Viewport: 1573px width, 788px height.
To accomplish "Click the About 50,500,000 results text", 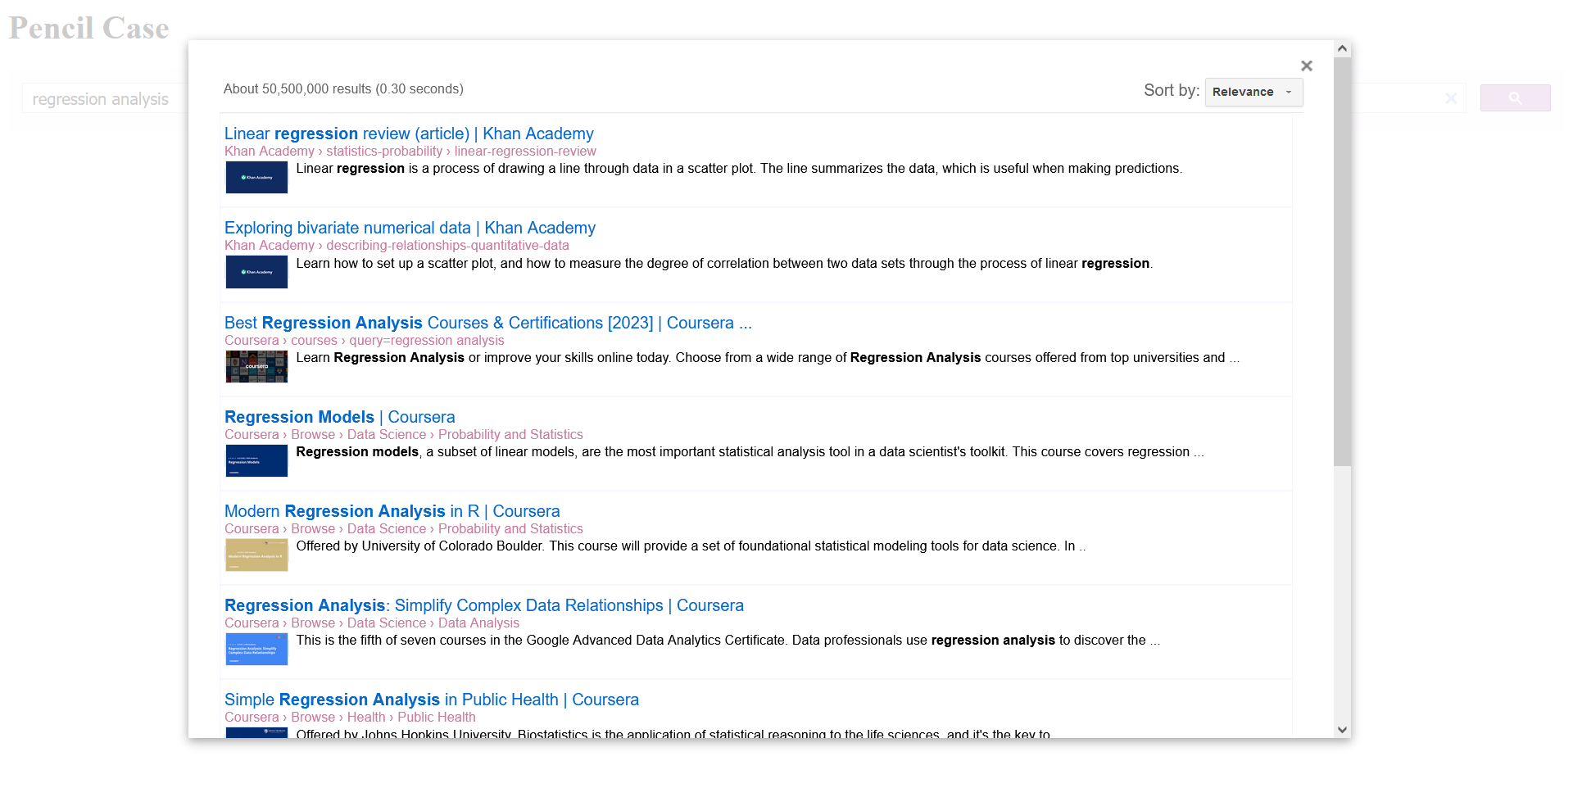I will (x=343, y=88).
